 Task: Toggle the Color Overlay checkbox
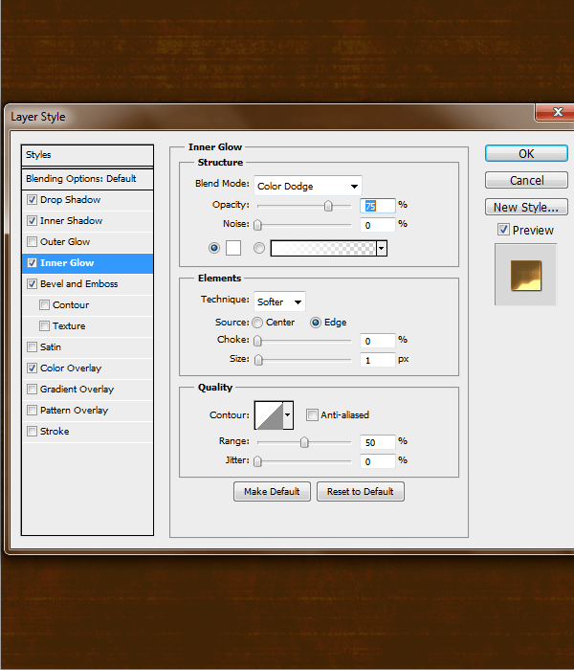tap(32, 368)
